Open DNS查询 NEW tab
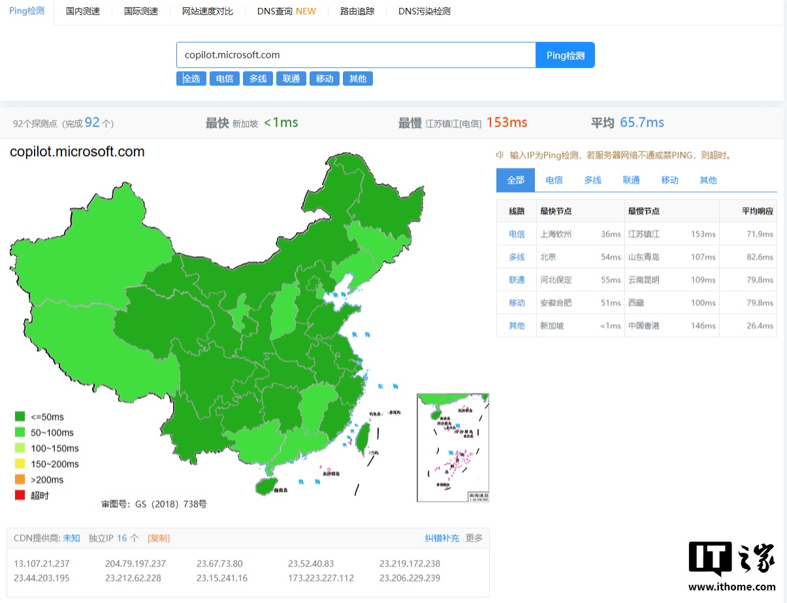The height and width of the screenshot is (603, 787). (287, 11)
